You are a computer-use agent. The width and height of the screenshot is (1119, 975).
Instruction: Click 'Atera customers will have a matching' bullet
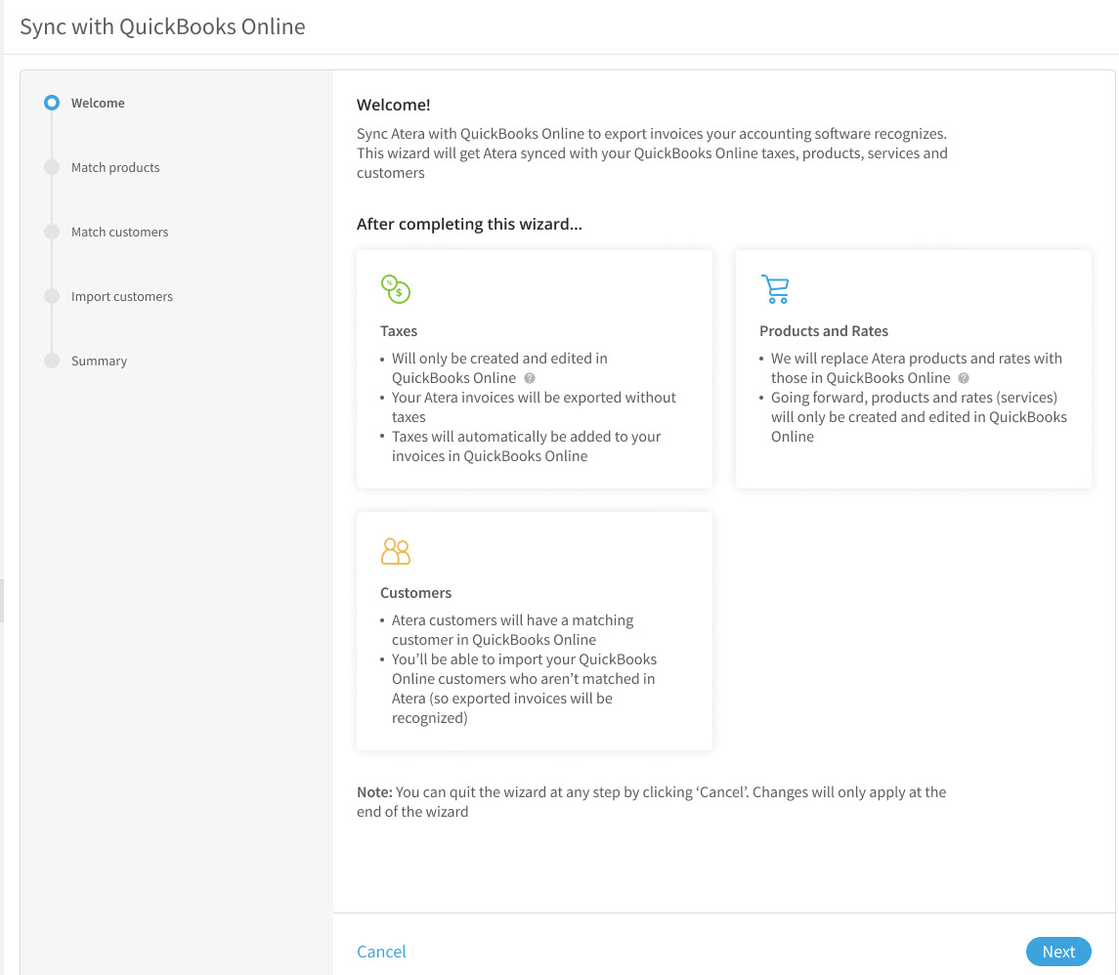512,630
